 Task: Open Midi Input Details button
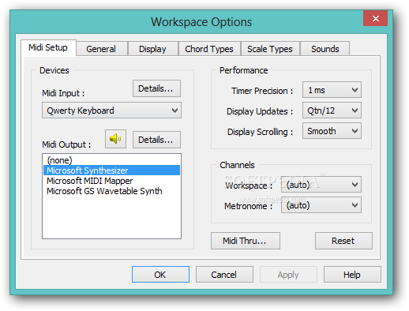[x=156, y=88]
